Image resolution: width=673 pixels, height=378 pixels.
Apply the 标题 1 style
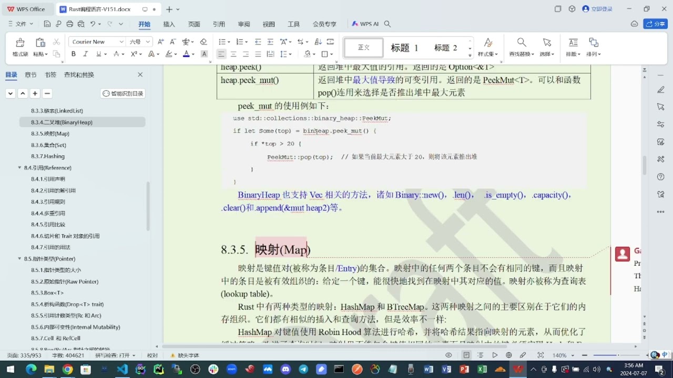[x=404, y=48]
